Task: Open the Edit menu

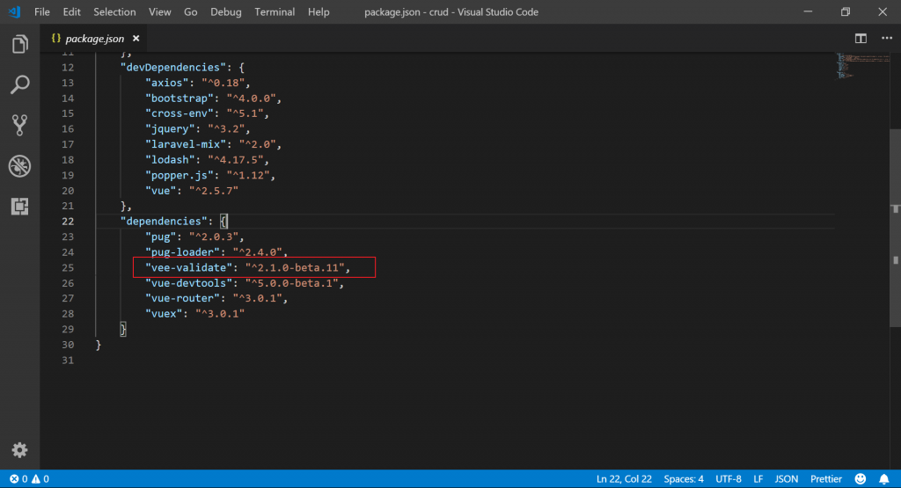Action: 71,11
